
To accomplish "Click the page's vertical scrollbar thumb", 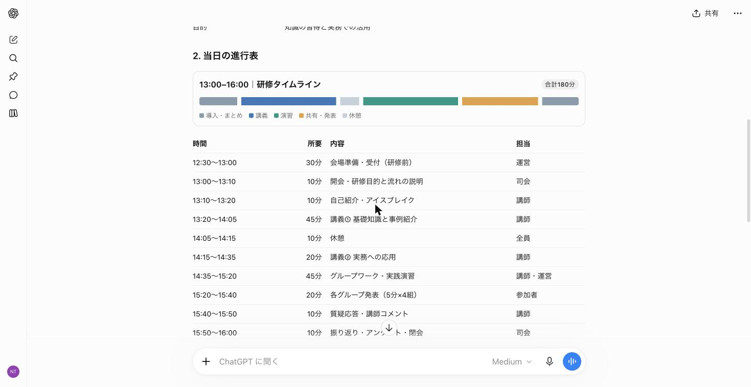I will point(748,171).
